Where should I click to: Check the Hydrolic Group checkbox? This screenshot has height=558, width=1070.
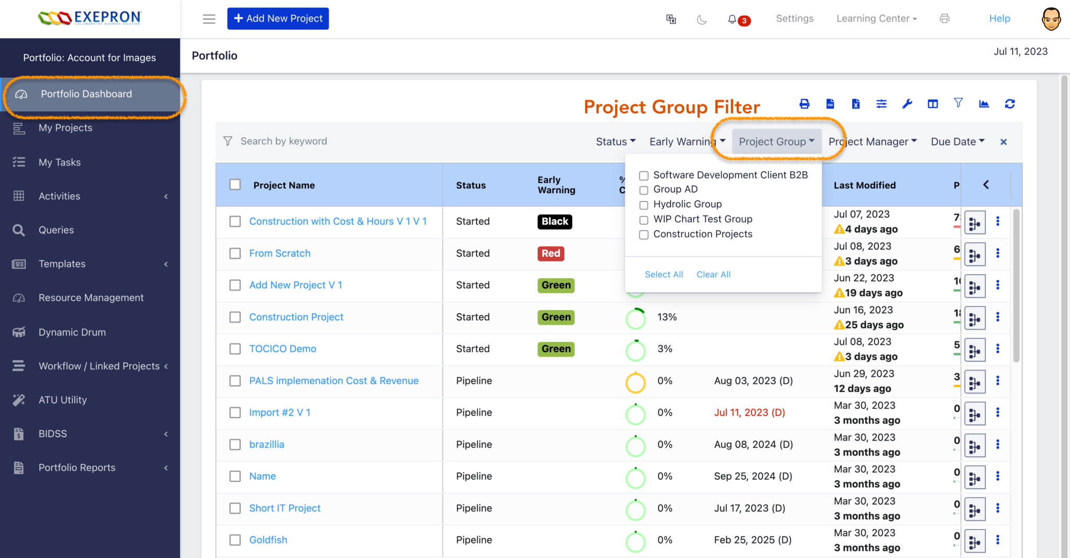[643, 205]
